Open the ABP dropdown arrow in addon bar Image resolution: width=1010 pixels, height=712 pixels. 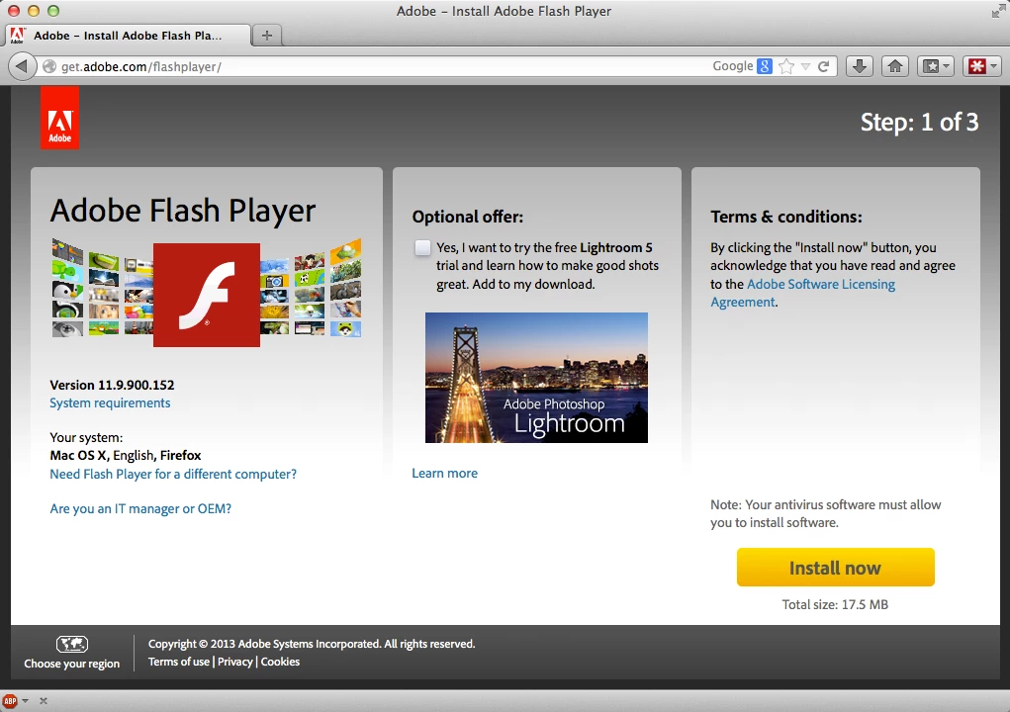(x=25, y=700)
